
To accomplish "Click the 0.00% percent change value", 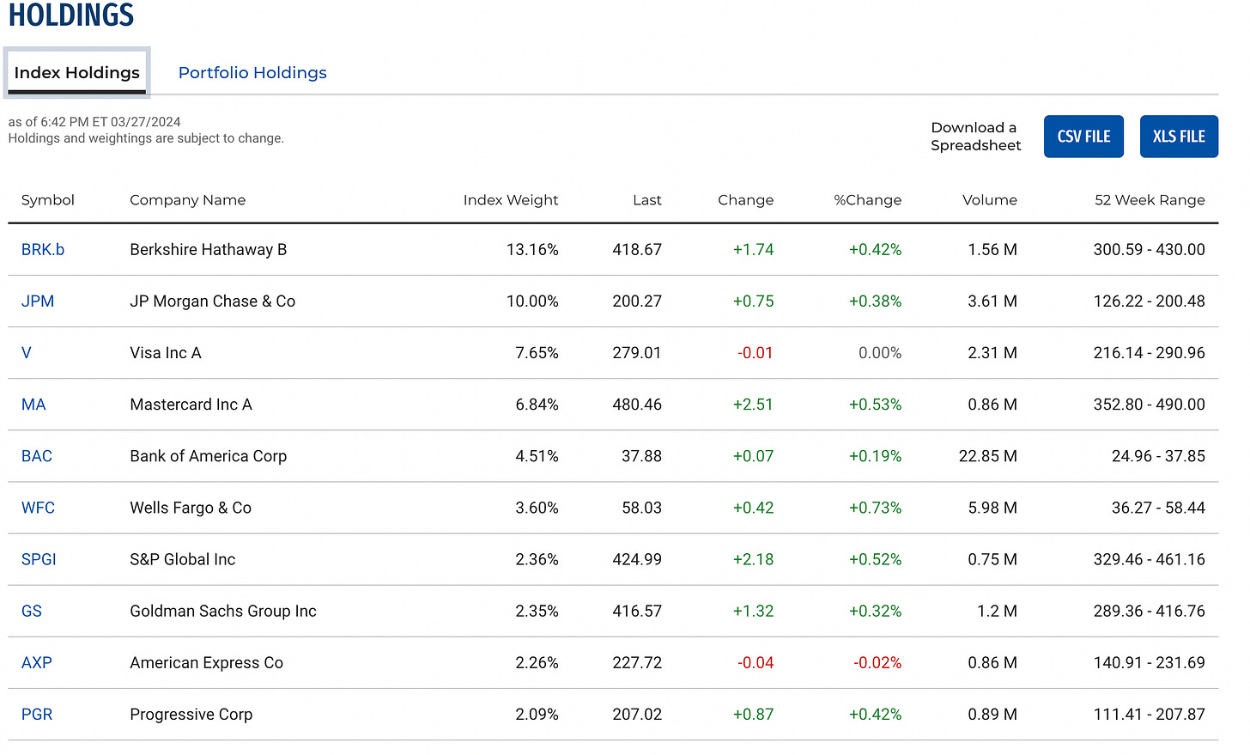I will point(880,353).
